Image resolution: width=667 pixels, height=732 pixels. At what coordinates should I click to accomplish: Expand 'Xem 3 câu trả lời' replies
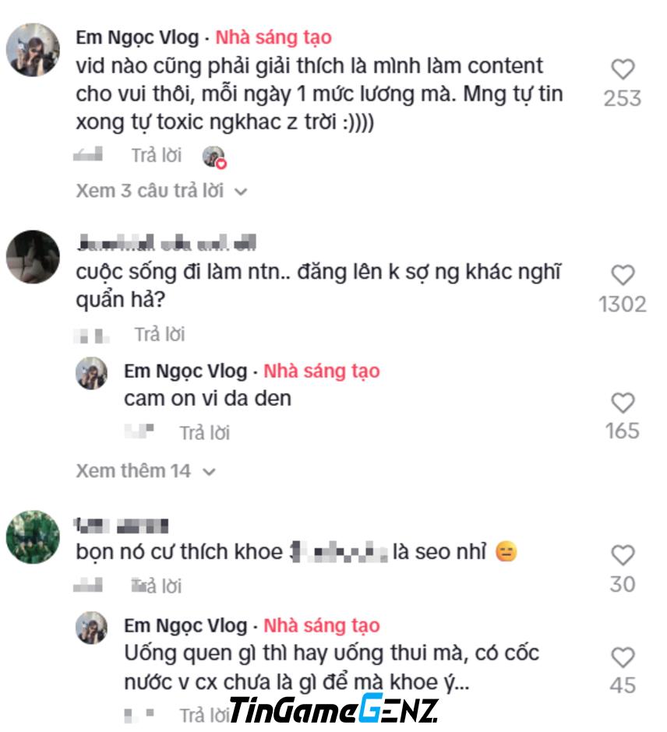pyautogui.click(x=161, y=191)
